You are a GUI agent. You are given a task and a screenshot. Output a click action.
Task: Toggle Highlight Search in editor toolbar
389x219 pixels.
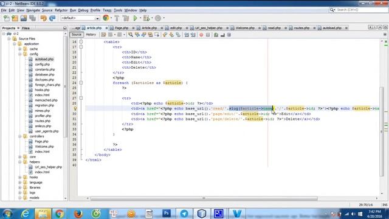tap(150, 35)
